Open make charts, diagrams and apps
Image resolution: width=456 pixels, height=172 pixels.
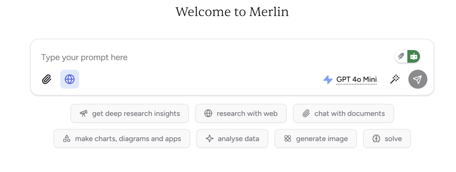click(122, 138)
